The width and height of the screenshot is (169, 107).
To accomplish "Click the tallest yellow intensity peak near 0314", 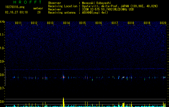I will (64, 102).
